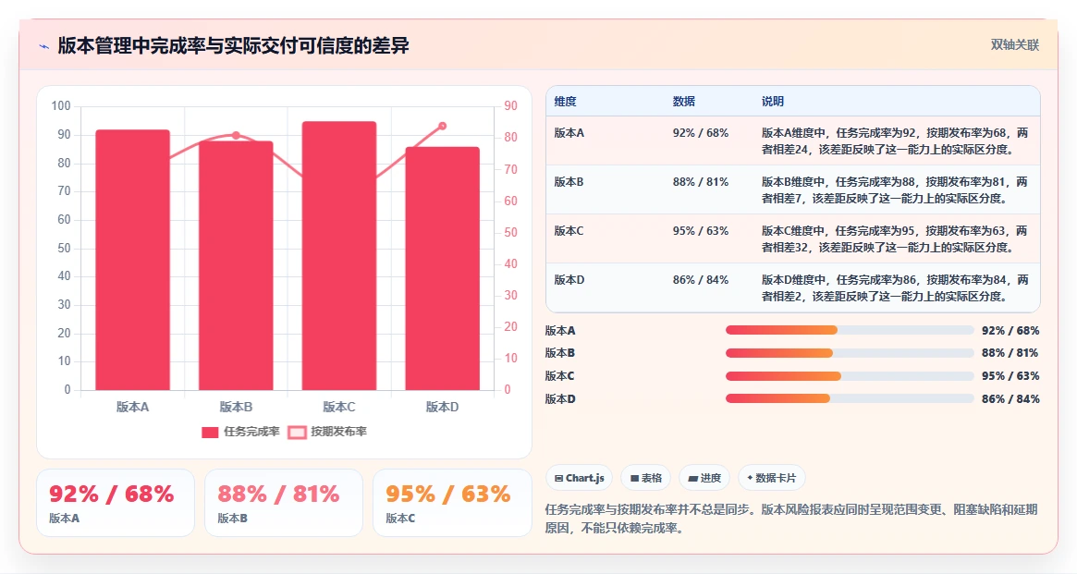1077x574 pixels.
Task: Click the 版本A description with 两者相差24
Action: coord(895,140)
